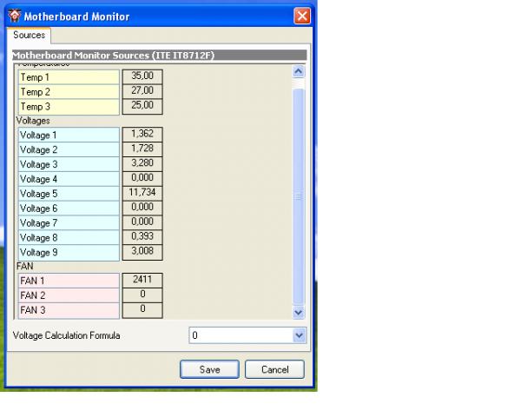Select the Voltage 9 label field
Image resolution: width=521 pixels, height=417 pixels.
point(68,252)
